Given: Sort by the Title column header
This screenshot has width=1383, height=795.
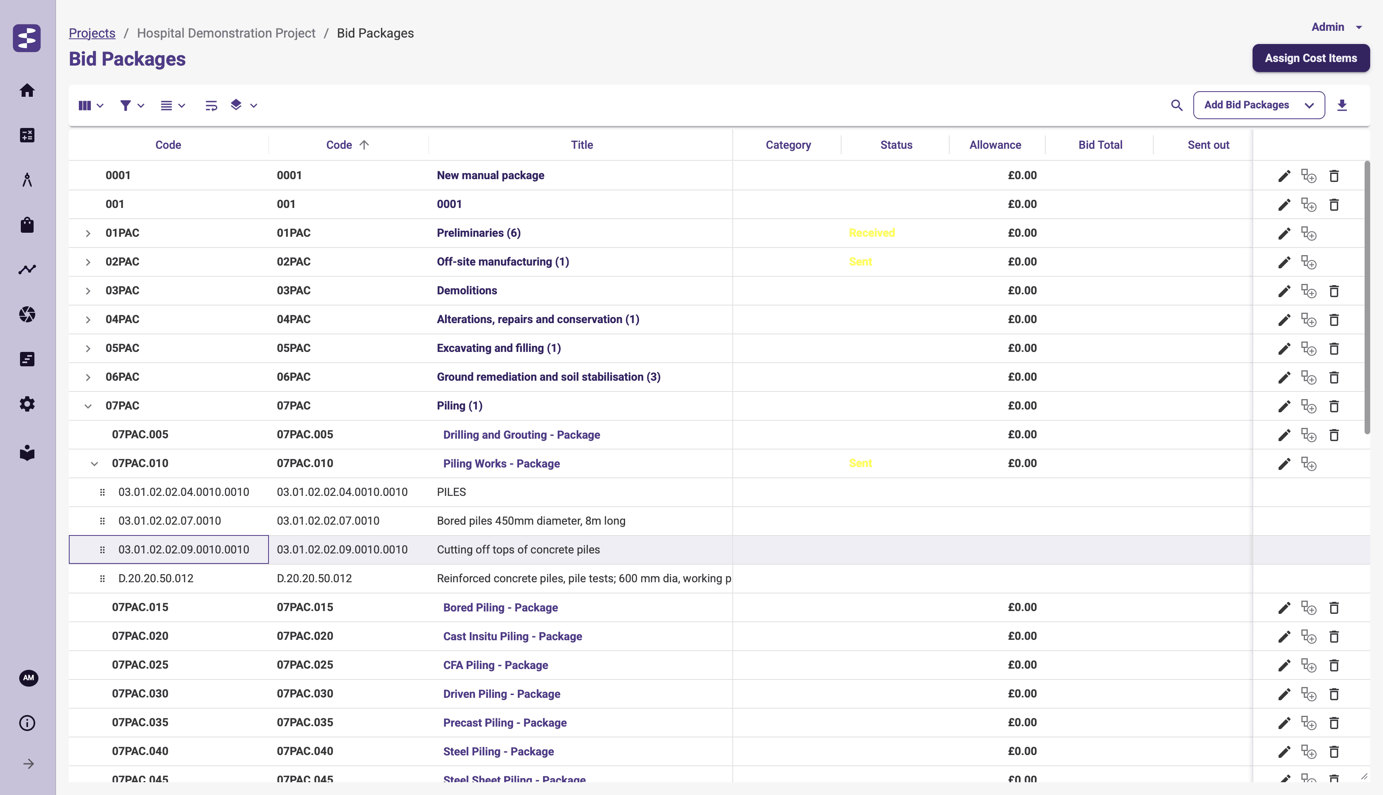Looking at the screenshot, I should pos(581,145).
